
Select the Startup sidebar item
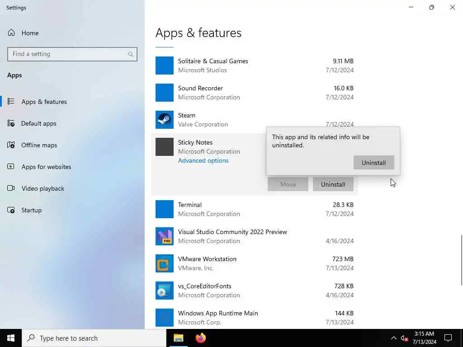[31, 210]
